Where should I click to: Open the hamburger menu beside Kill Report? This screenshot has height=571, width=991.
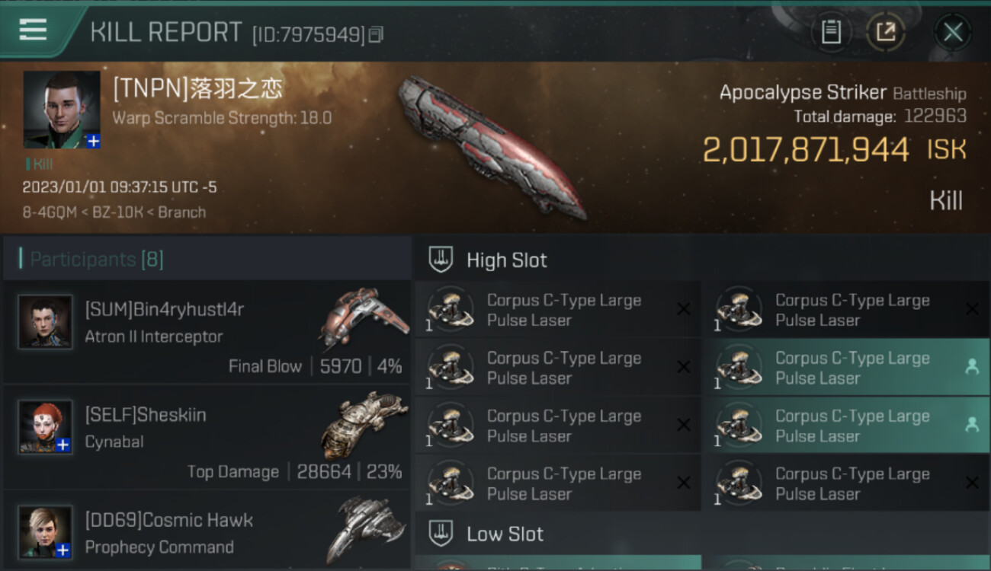(x=33, y=30)
